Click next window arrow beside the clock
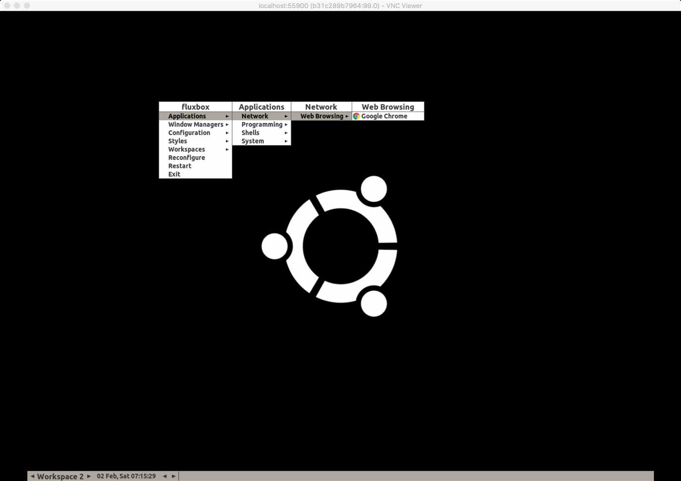 (174, 477)
